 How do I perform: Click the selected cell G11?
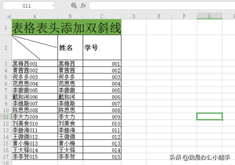(x=210, y=116)
